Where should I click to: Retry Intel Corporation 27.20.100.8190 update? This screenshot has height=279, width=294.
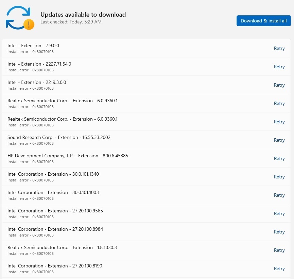(x=279, y=269)
